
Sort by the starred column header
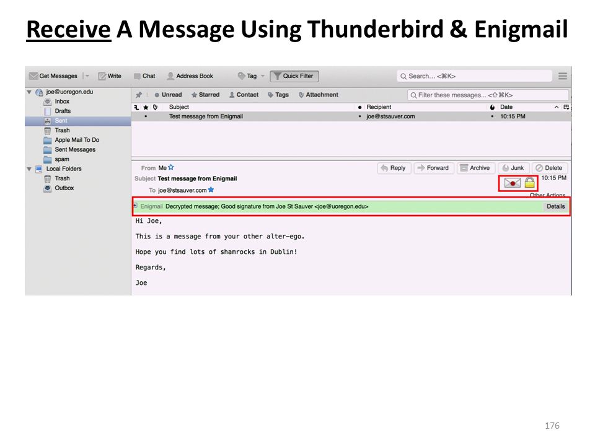click(x=146, y=107)
